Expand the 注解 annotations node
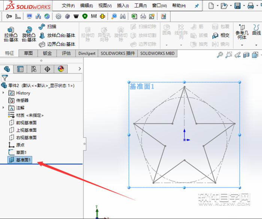 point(4,108)
